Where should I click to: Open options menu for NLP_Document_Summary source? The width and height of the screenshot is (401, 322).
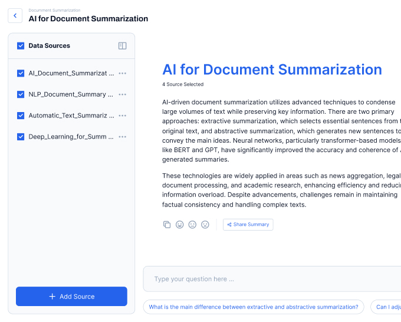pyautogui.click(x=122, y=94)
